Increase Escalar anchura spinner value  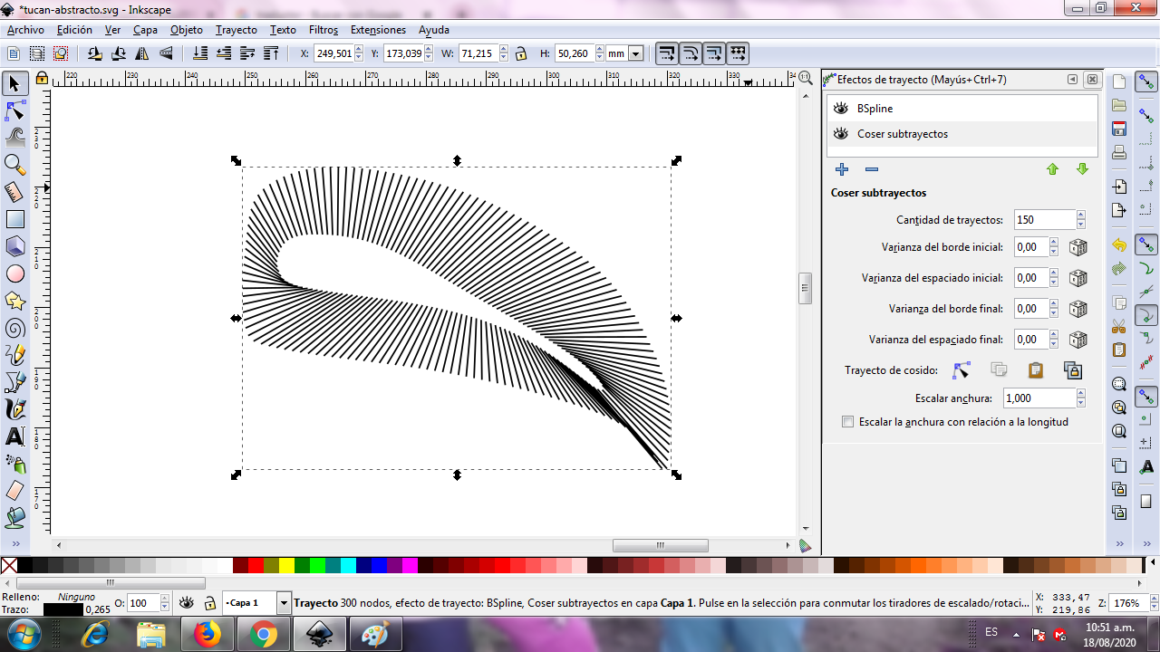[x=1081, y=394]
